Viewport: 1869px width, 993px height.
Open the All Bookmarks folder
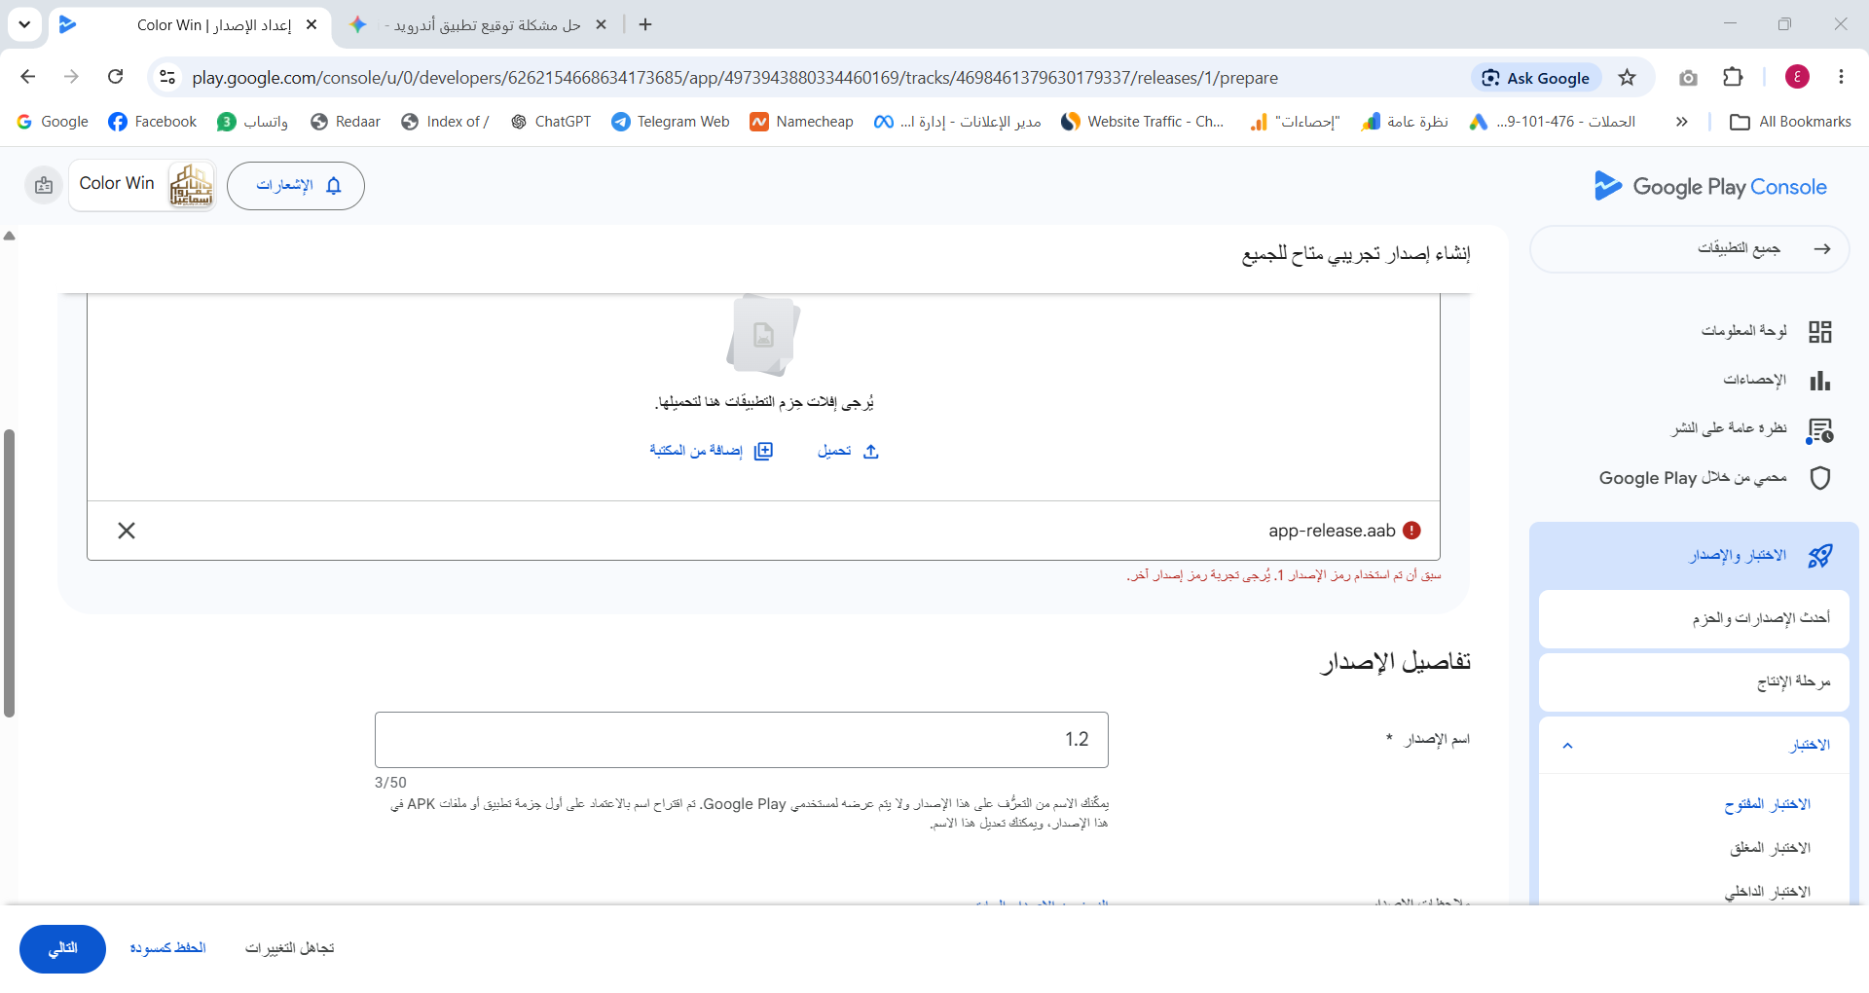1791,122
